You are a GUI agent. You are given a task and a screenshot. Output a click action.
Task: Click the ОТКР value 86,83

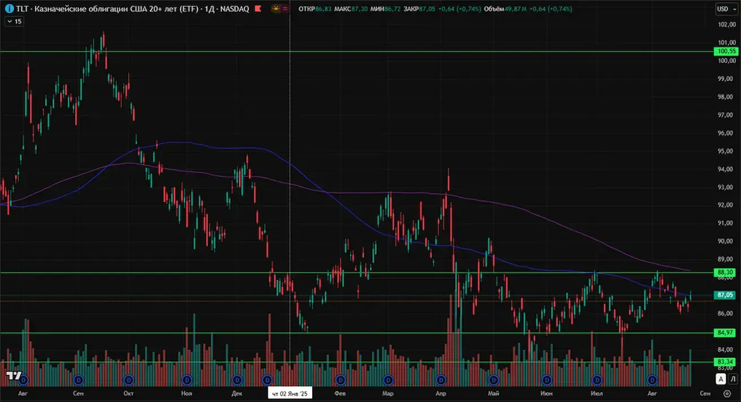point(323,9)
